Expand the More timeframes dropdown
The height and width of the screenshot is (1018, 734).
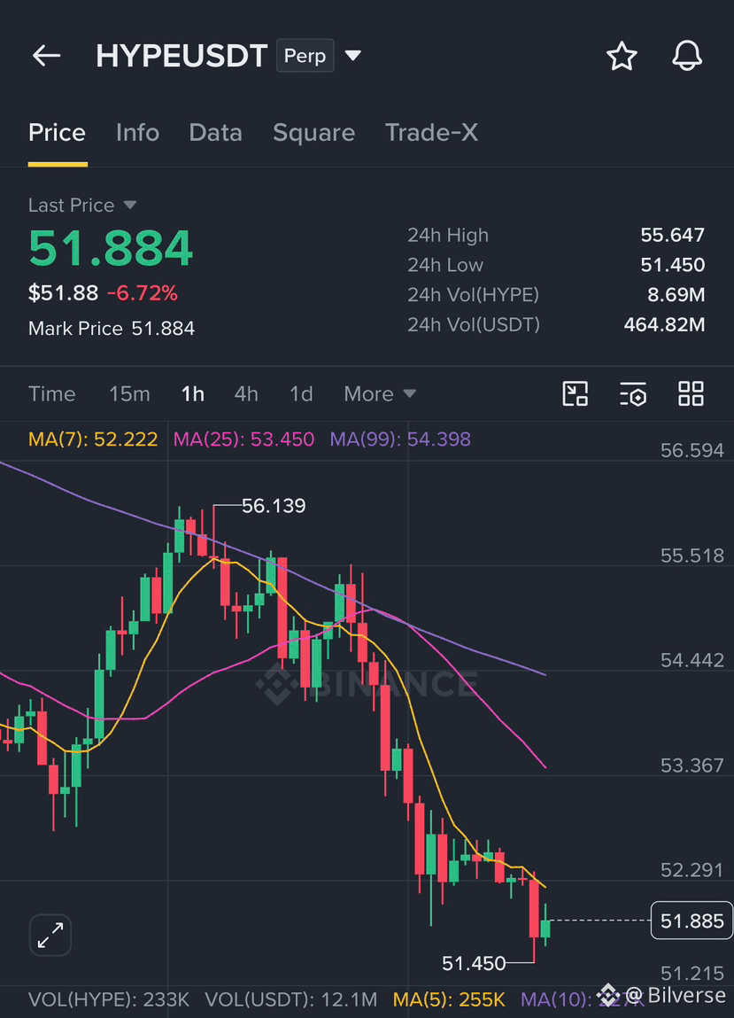[380, 393]
